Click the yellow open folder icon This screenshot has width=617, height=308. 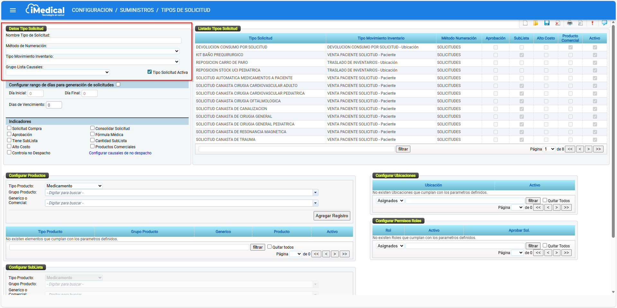(x=536, y=23)
